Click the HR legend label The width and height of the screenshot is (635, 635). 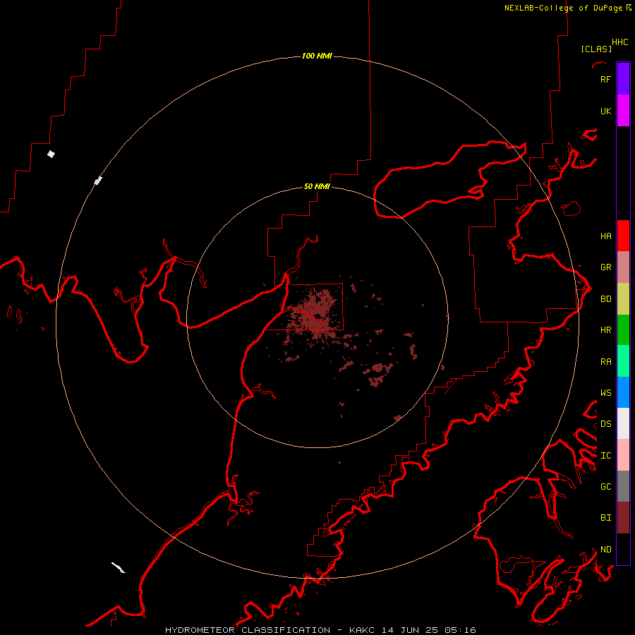pos(605,330)
